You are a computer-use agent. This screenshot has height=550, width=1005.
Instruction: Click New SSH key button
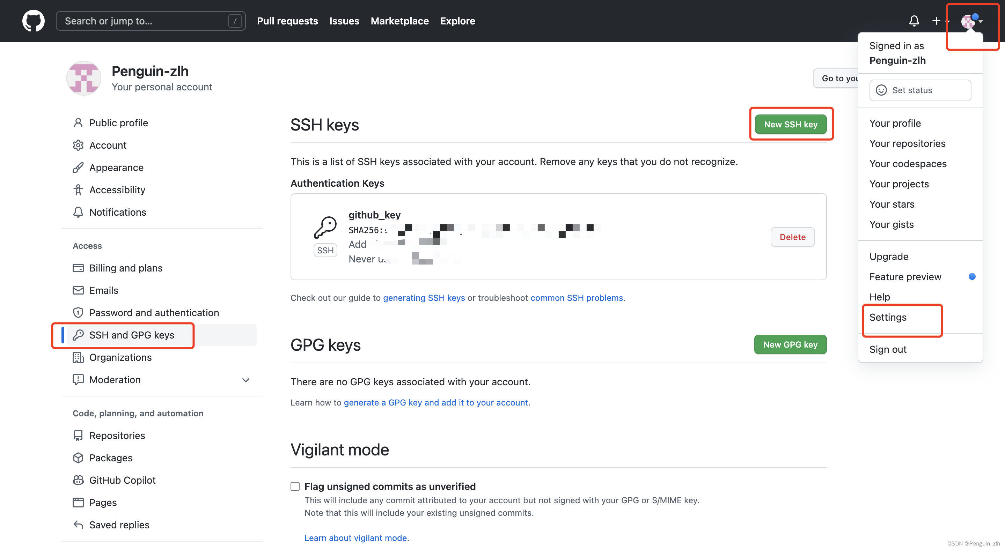tap(790, 124)
